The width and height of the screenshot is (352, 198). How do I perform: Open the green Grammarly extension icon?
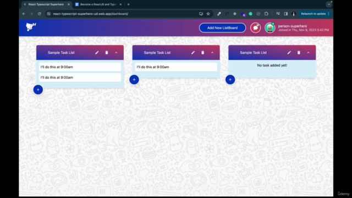[x=251, y=14]
